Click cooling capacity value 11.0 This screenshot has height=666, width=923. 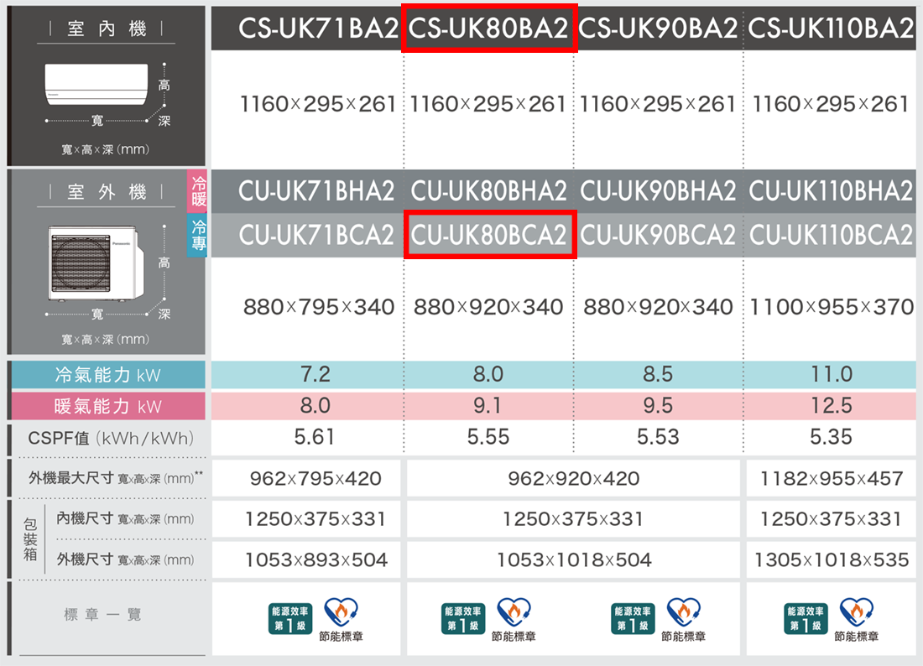[832, 374]
